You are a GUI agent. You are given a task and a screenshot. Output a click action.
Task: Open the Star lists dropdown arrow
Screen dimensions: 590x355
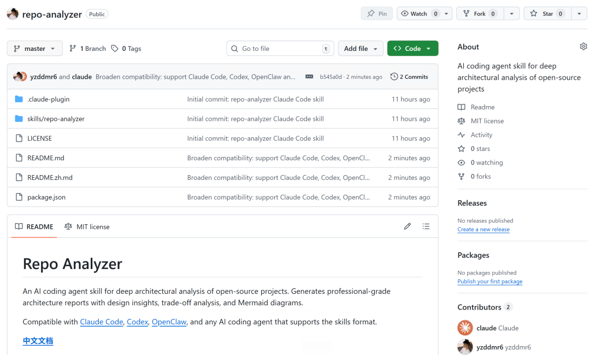579,14
